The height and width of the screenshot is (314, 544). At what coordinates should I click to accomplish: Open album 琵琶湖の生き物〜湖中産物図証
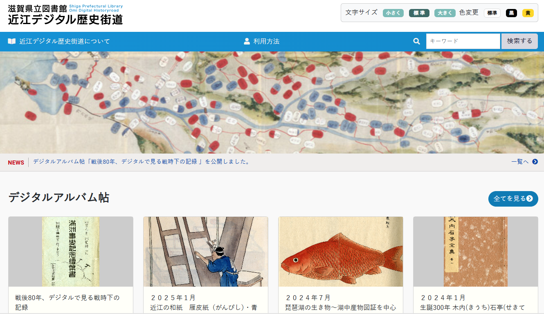[x=341, y=307]
